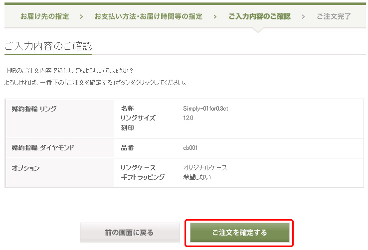Click the 婚約指輪 リング row header
Viewport: 368px width, 250px height.
pyautogui.click(x=34, y=109)
